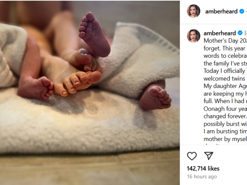Viewport: 247px width, 185px height.
Task: Share the post via paper plane icon
Action: click(x=208, y=156)
